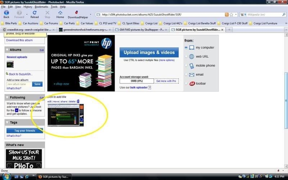This screenshot has height=180, width=288.
Task: Launch the DownloadHelper toolbar icon
Action: coord(76,12)
